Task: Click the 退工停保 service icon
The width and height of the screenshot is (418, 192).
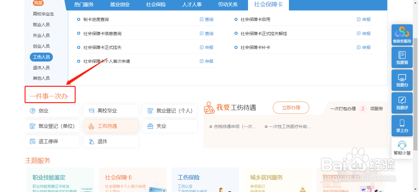Action: pyautogui.click(x=52, y=142)
